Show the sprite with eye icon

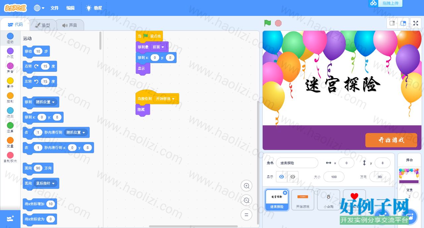pyautogui.click(x=282, y=177)
